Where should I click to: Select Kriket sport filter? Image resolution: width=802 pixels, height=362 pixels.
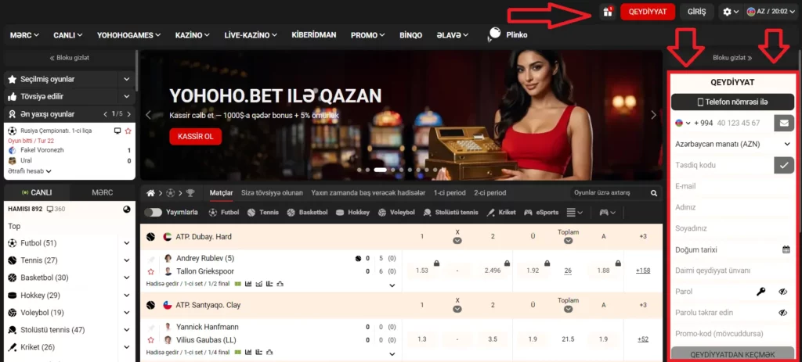click(501, 213)
